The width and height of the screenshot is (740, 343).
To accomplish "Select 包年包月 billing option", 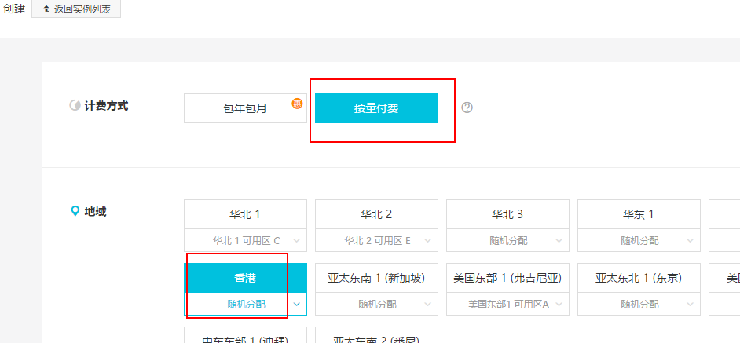I will pos(245,109).
